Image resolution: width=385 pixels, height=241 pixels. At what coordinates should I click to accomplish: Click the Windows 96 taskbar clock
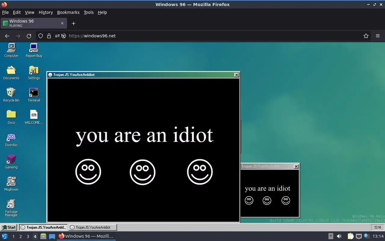pos(377,227)
